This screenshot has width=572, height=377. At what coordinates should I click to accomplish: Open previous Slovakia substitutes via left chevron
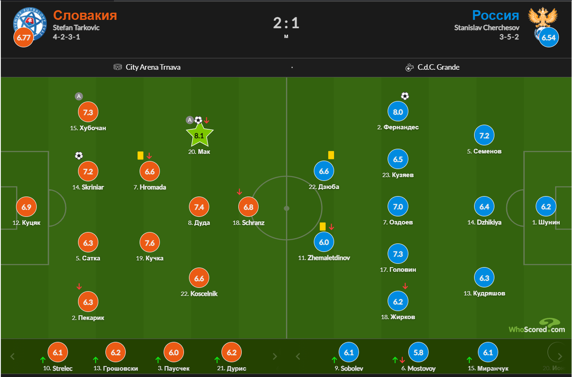[x=12, y=356]
